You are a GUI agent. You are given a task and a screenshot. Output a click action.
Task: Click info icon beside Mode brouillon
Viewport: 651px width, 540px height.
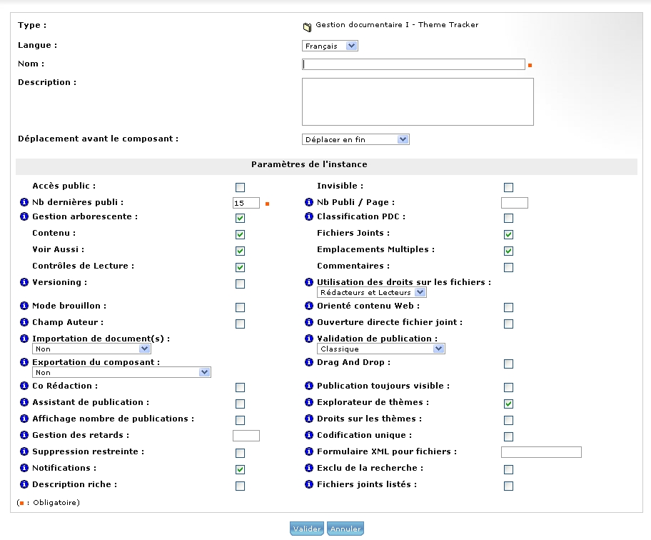tap(24, 306)
